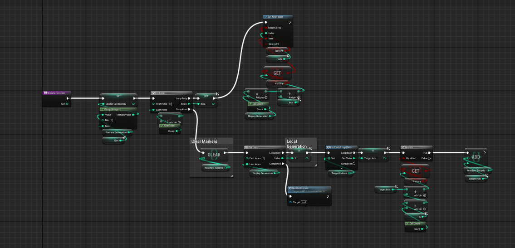Image resolution: width=515 pixels, height=248 pixels.
Task: Click the Condition pin on Branch
Action: [x=403, y=158]
